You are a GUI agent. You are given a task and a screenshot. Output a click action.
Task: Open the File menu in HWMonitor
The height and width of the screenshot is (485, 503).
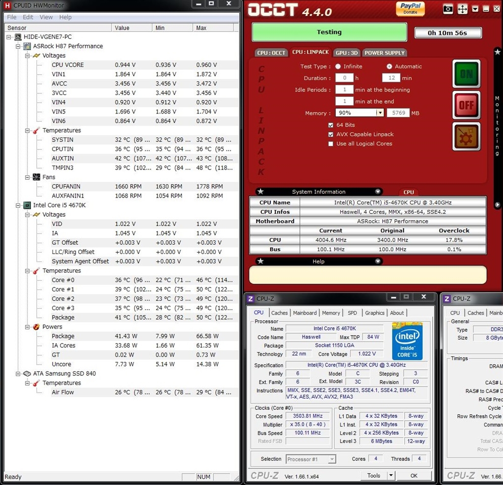(x=12, y=17)
